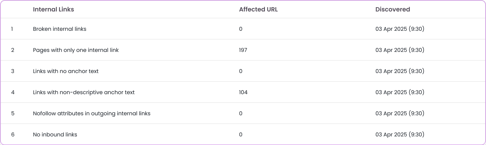
Task: Click the Discovered column header
Action: [393, 10]
